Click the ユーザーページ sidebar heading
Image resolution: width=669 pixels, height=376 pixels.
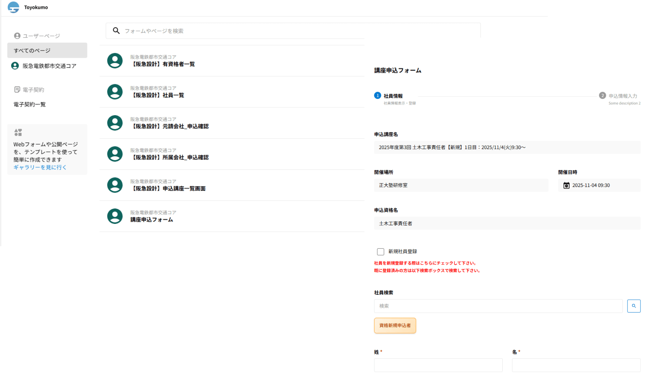point(41,36)
